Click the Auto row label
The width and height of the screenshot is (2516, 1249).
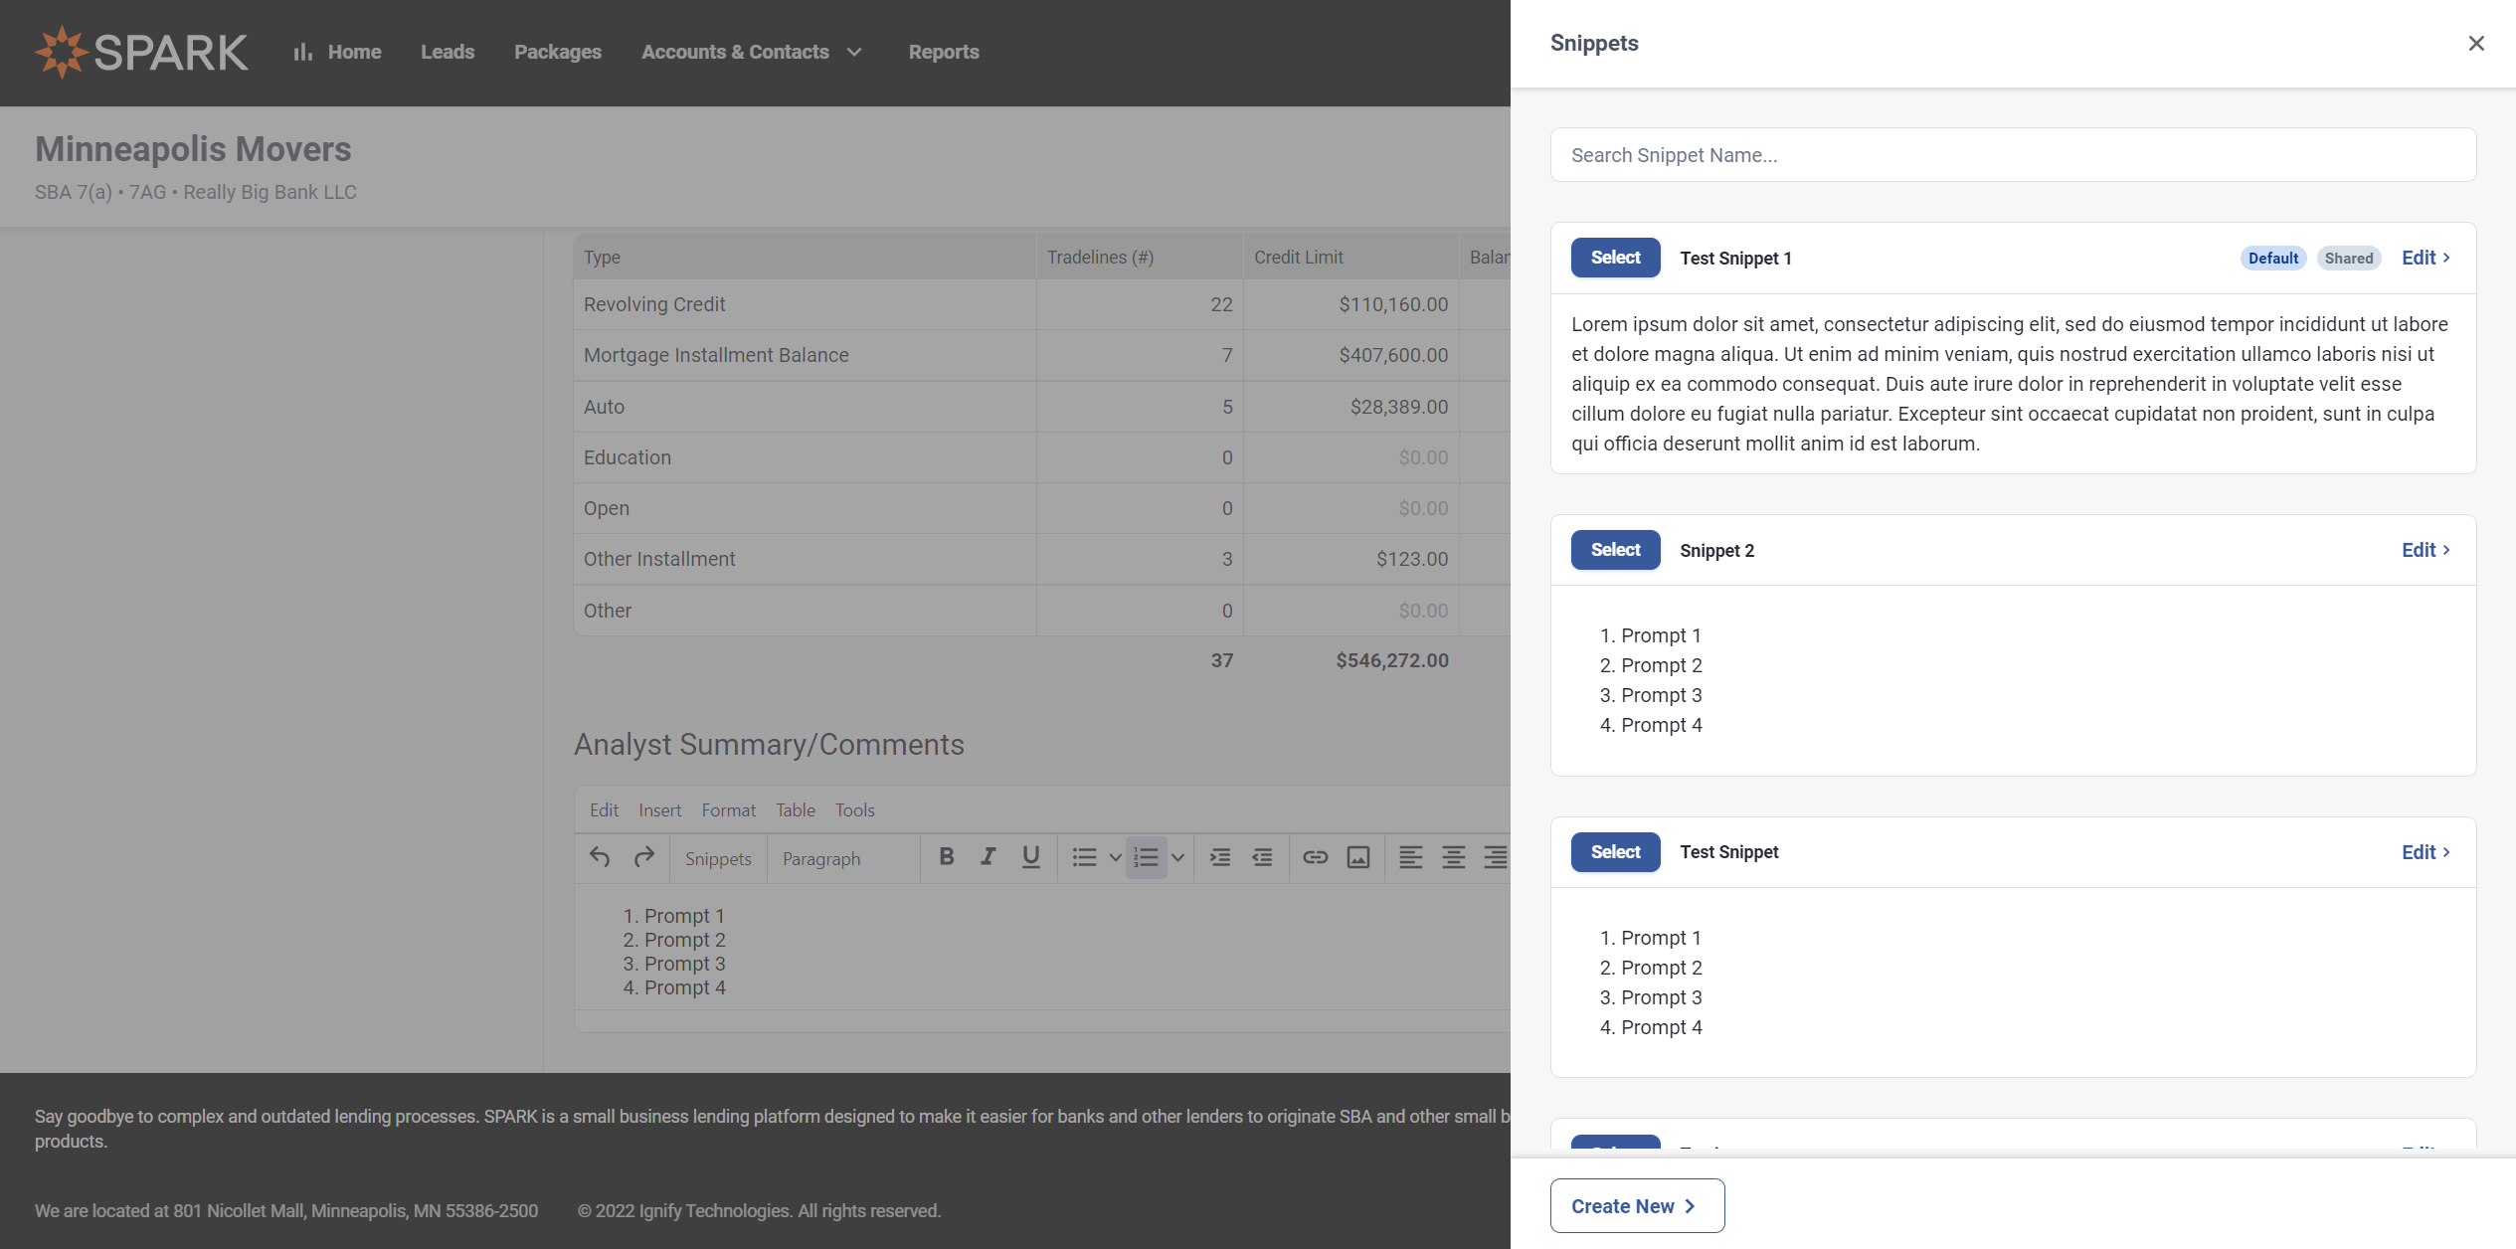[604, 407]
